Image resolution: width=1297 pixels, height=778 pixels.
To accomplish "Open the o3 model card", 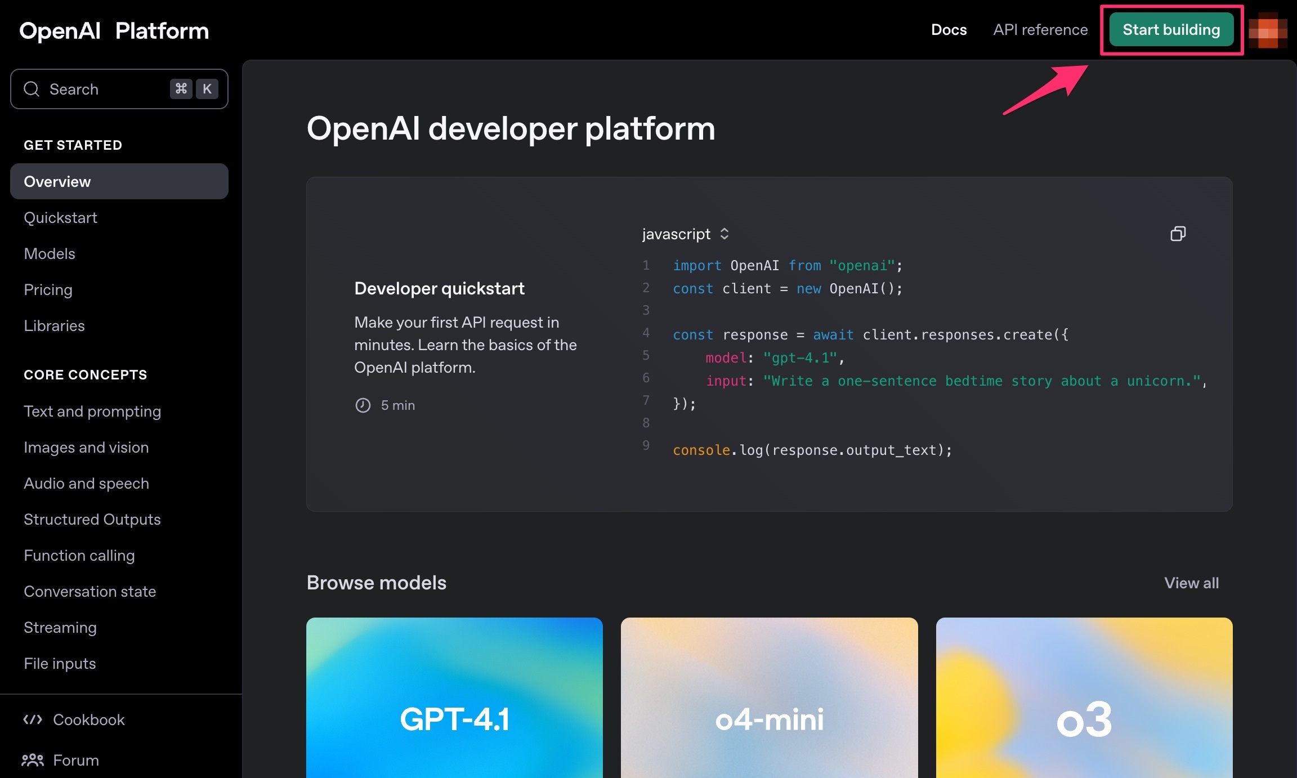I will click(x=1084, y=698).
